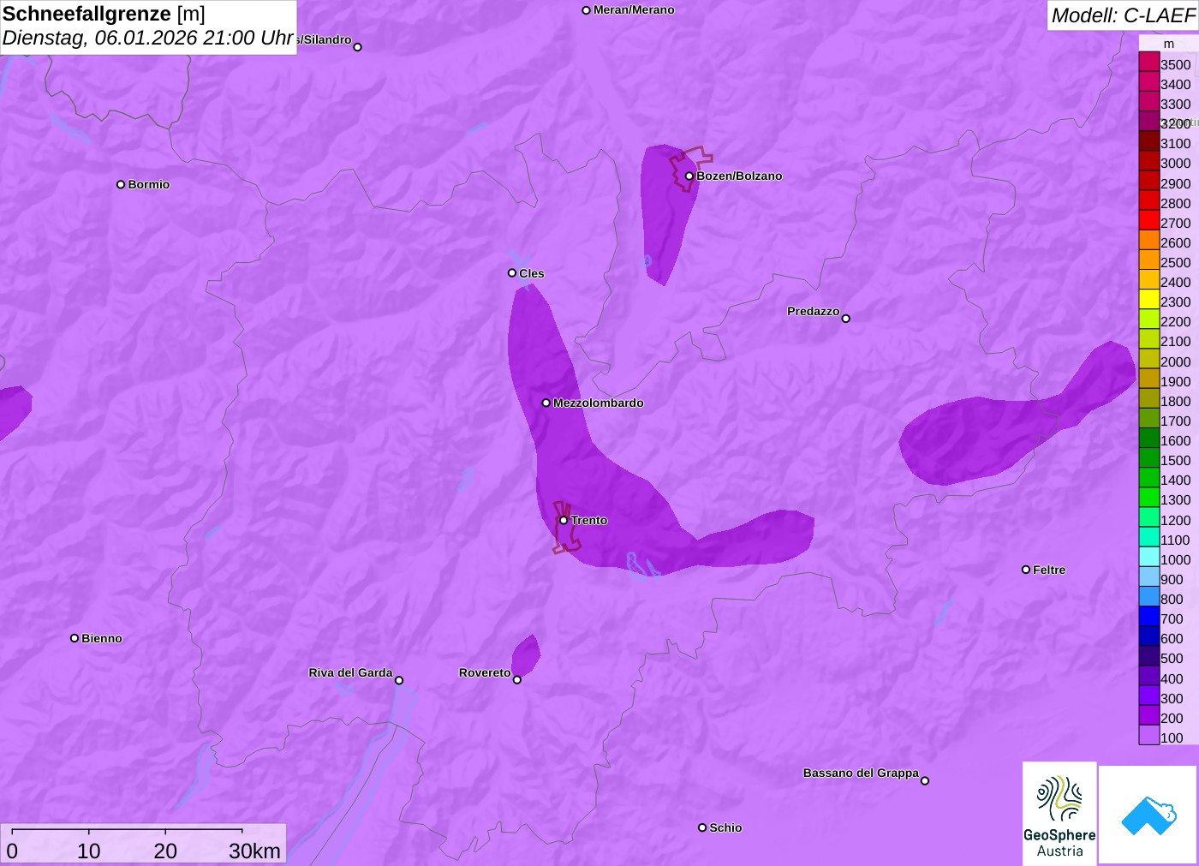Click the '2000' legend value label
The height and width of the screenshot is (866, 1199).
pos(1176,361)
